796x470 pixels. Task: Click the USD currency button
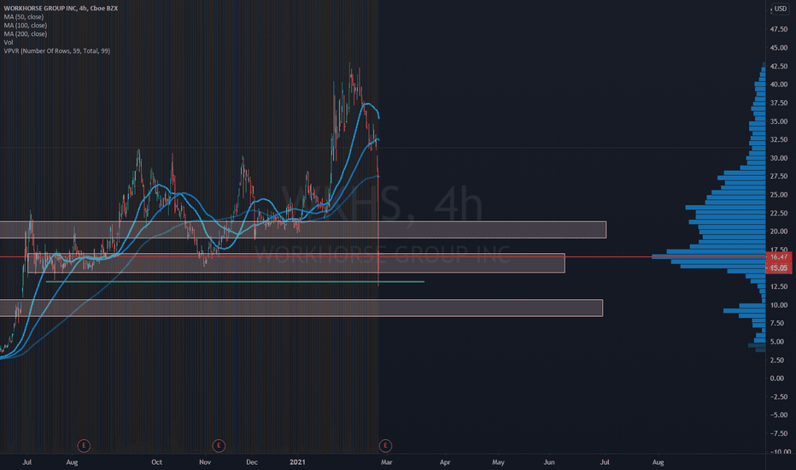point(781,9)
